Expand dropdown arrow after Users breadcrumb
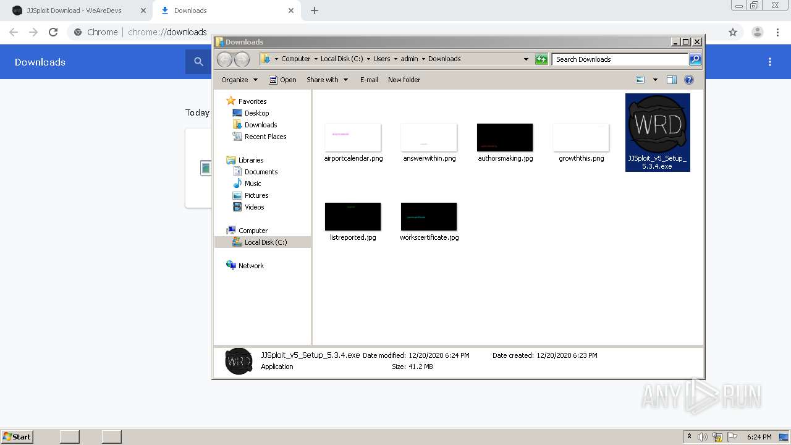791x445 pixels. [x=395, y=59]
